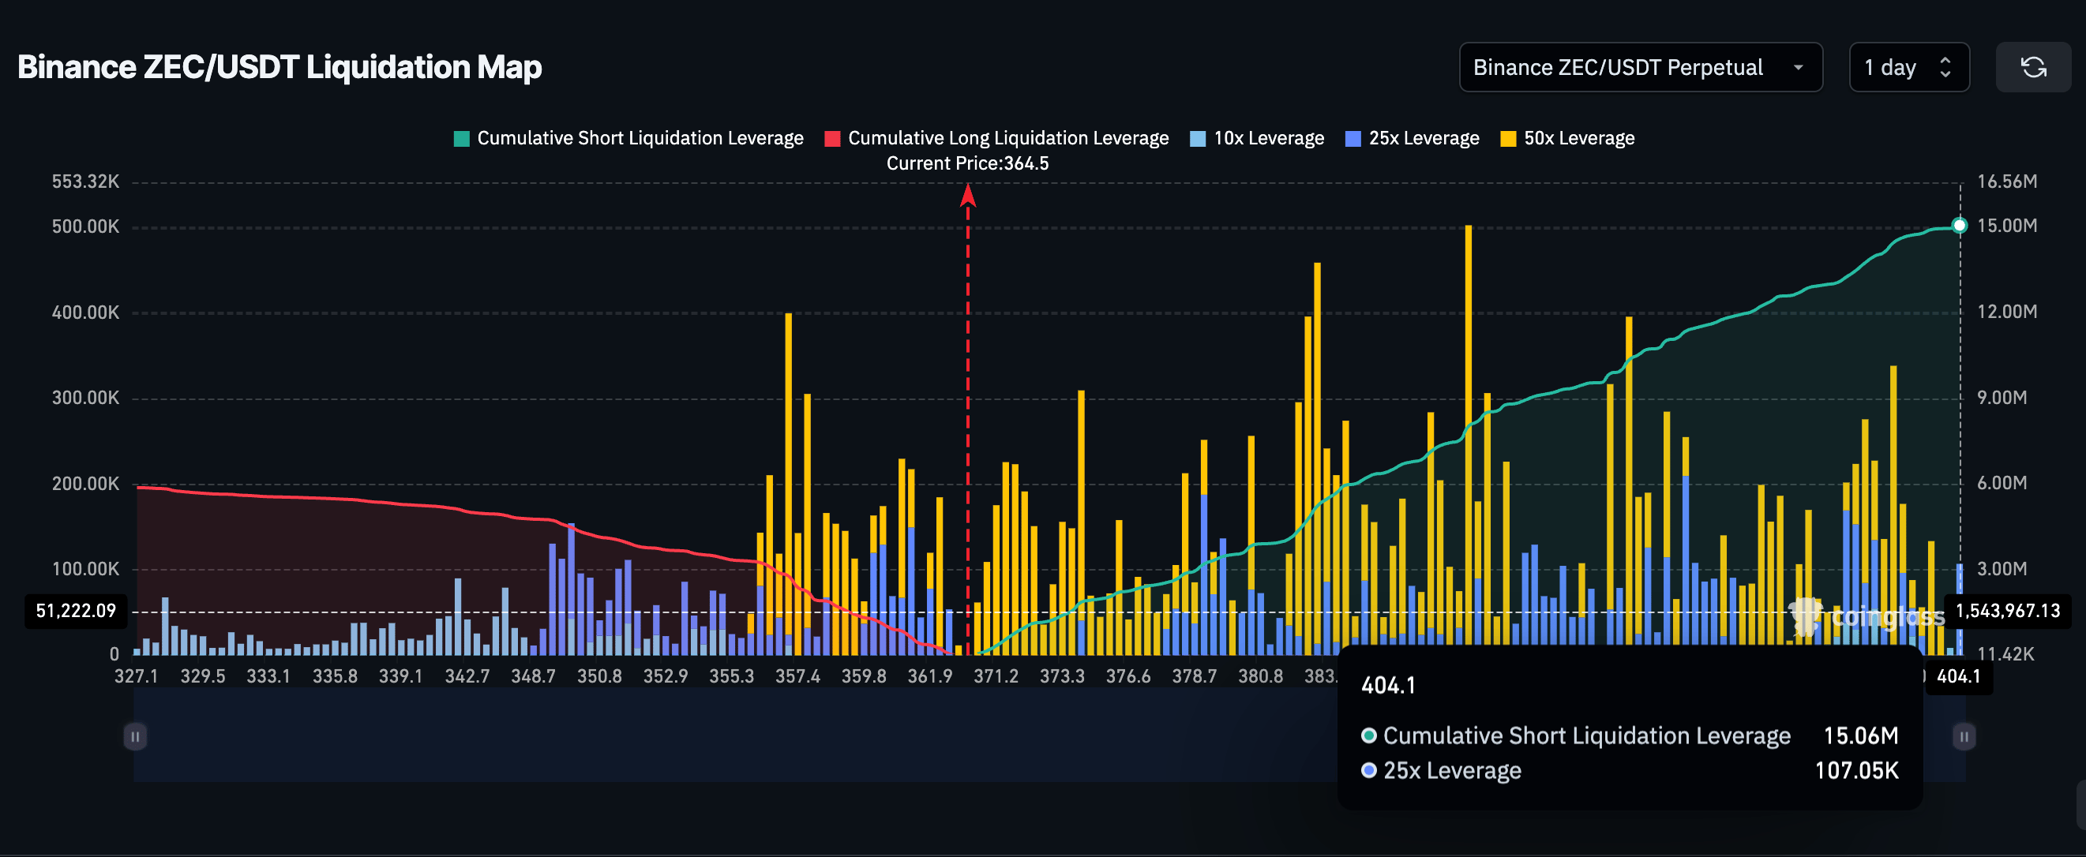
Task: Click the Current Price red arrow marker
Action: point(968,195)
